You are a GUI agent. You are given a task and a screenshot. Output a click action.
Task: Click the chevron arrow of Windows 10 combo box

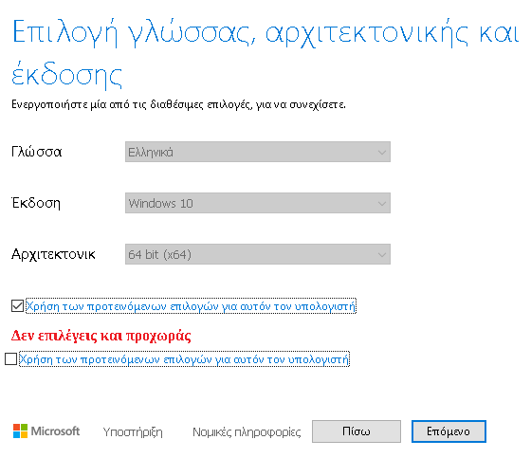(382, 204)
